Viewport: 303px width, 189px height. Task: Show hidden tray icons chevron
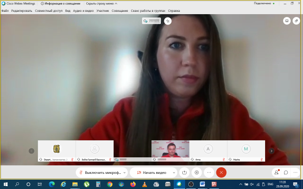[241, 184]
